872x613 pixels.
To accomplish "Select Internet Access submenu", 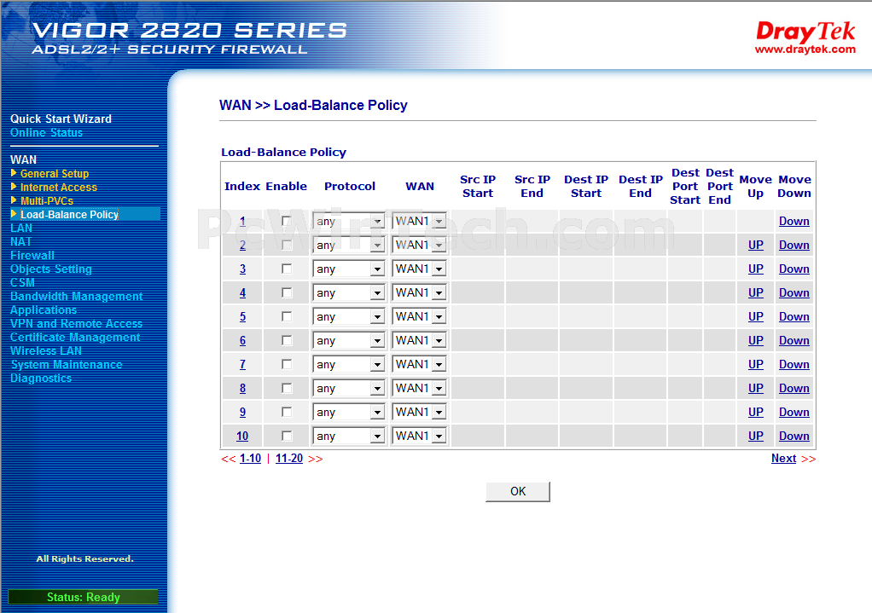I will 58,188.
